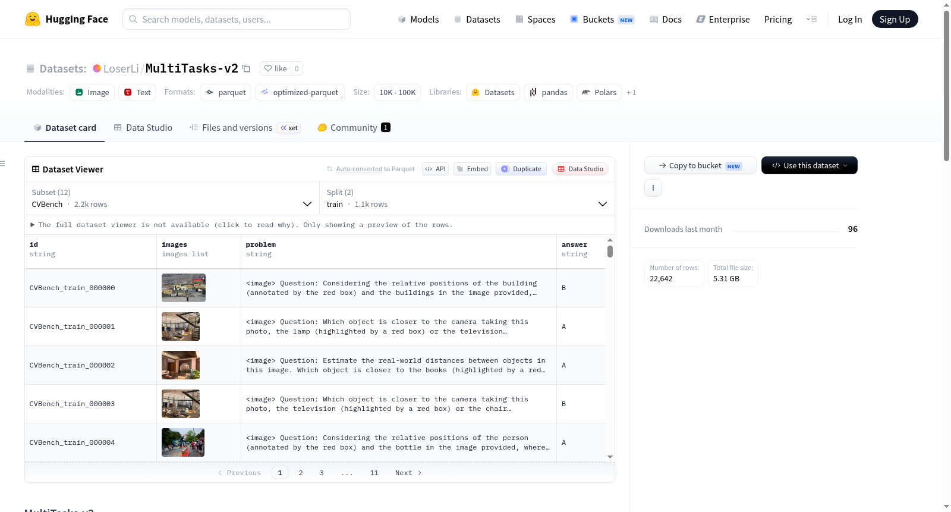Switch to the Dataset card tab
The image size is (951, 512).
pyautogui.click(x=64, y=127)
